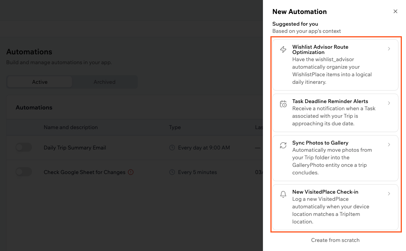Click Build and manage automations description

pyautogui.click(x=59, y=63)
